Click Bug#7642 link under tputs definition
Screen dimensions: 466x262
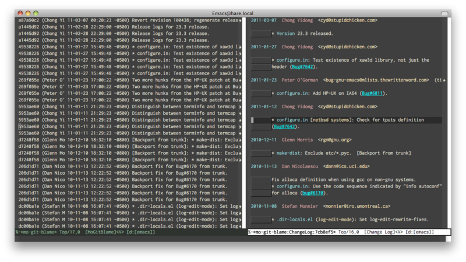[284, 126]
